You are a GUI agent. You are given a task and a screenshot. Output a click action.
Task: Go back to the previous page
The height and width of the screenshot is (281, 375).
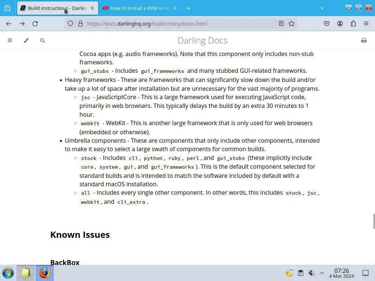9,24
